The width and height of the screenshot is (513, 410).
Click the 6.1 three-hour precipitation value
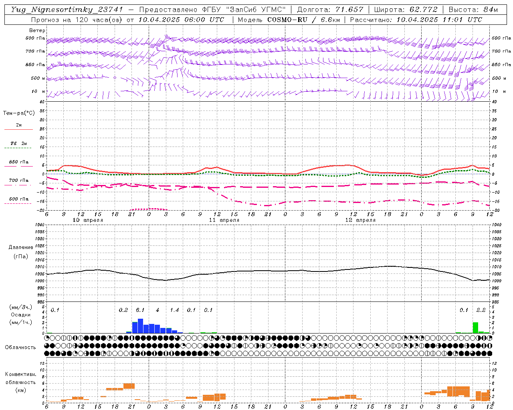click(140, 310)
